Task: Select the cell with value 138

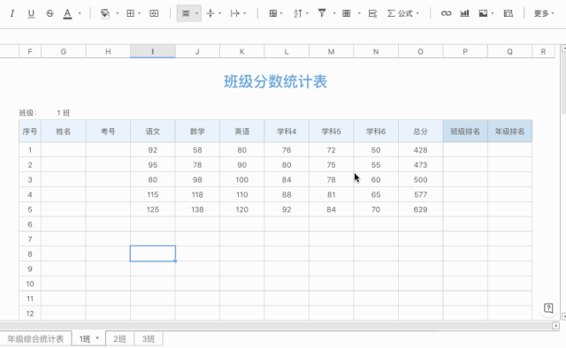Action: [197, 209]
